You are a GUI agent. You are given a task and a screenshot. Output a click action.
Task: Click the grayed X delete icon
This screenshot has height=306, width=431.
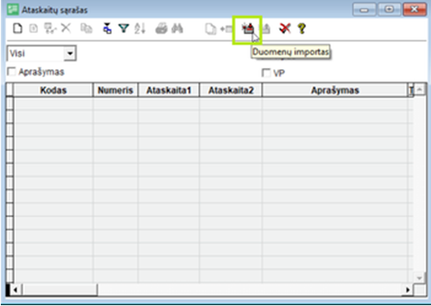tap(66, 28)
